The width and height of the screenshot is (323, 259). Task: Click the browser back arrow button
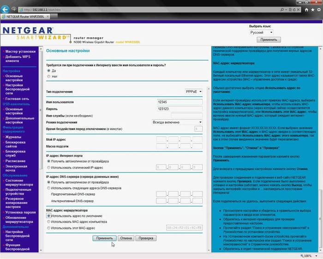(x=5, y=9)
